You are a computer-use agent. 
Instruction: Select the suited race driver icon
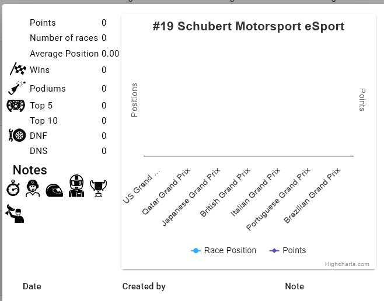76,186
